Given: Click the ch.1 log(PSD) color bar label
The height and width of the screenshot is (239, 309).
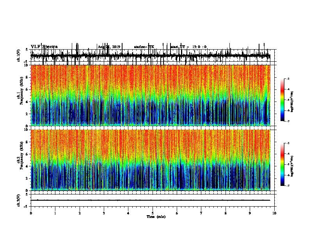Looking at the screenshot, I should coord(292,102).
